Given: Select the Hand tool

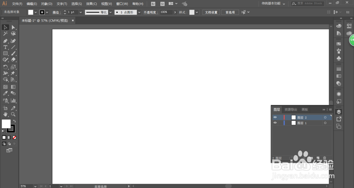Looking at the screenshot, I should (x=5, y=114).
